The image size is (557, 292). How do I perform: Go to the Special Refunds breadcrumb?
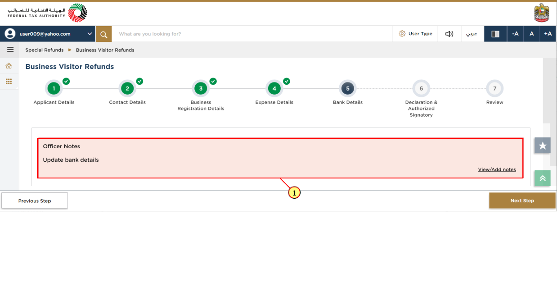[44, 50]
